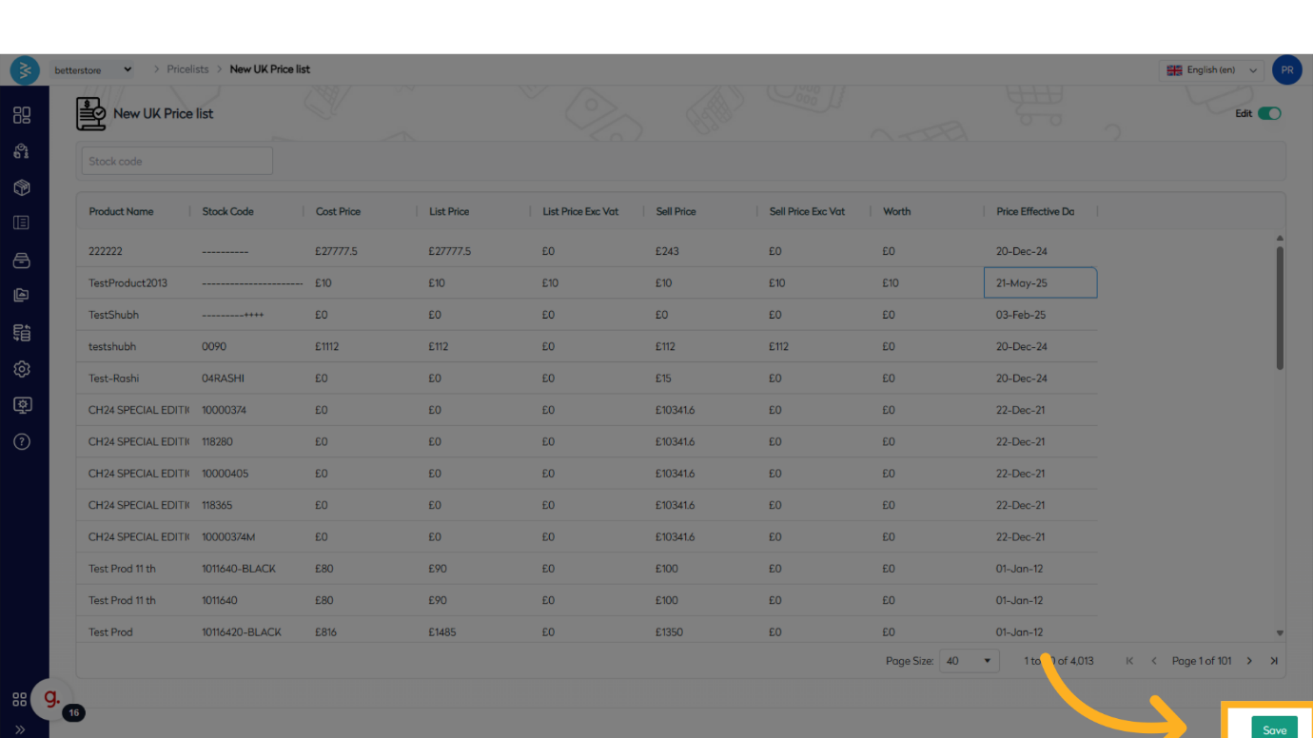This screenshot has width=1313, height=738.
Task: Open the betterstore store dropdown
Action: pyautogui.click(x=93, y=69)
